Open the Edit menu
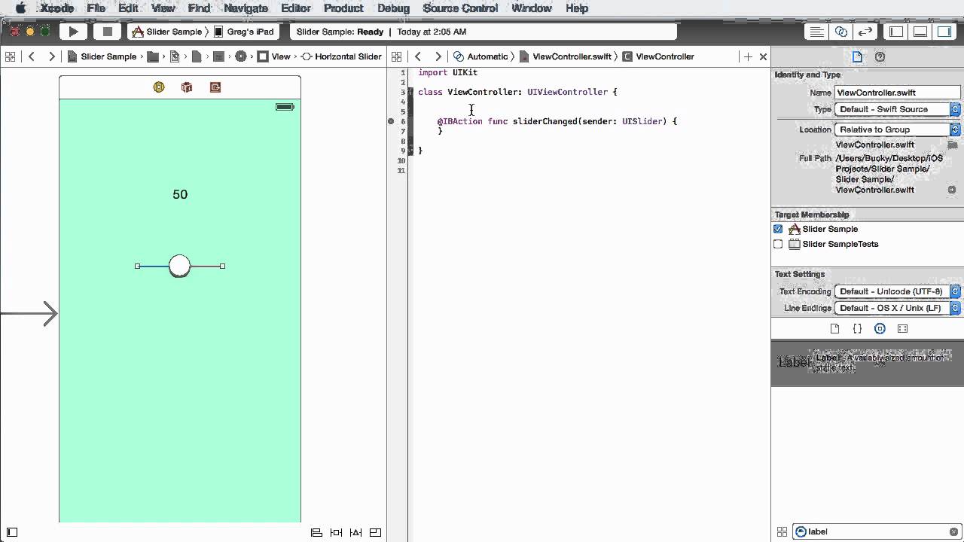The width and height of the screenshot is (964, 542). click(x=128, y=8)
